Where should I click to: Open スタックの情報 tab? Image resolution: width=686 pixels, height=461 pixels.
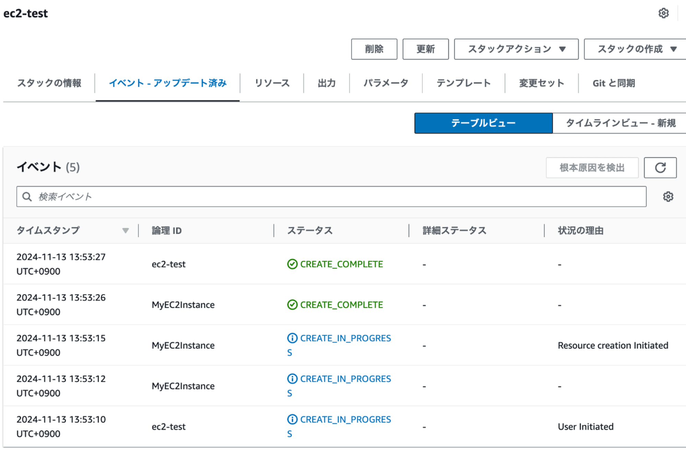tap(49, 83)
